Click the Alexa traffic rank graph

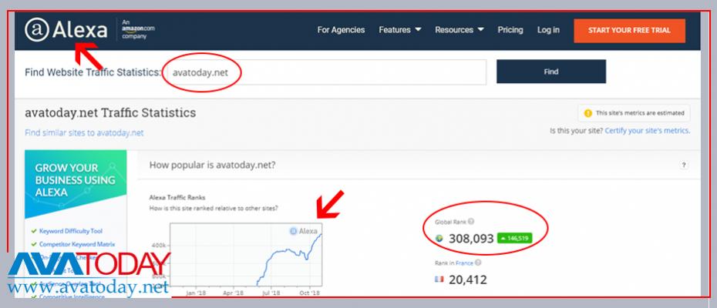click(x=246, y=254)
